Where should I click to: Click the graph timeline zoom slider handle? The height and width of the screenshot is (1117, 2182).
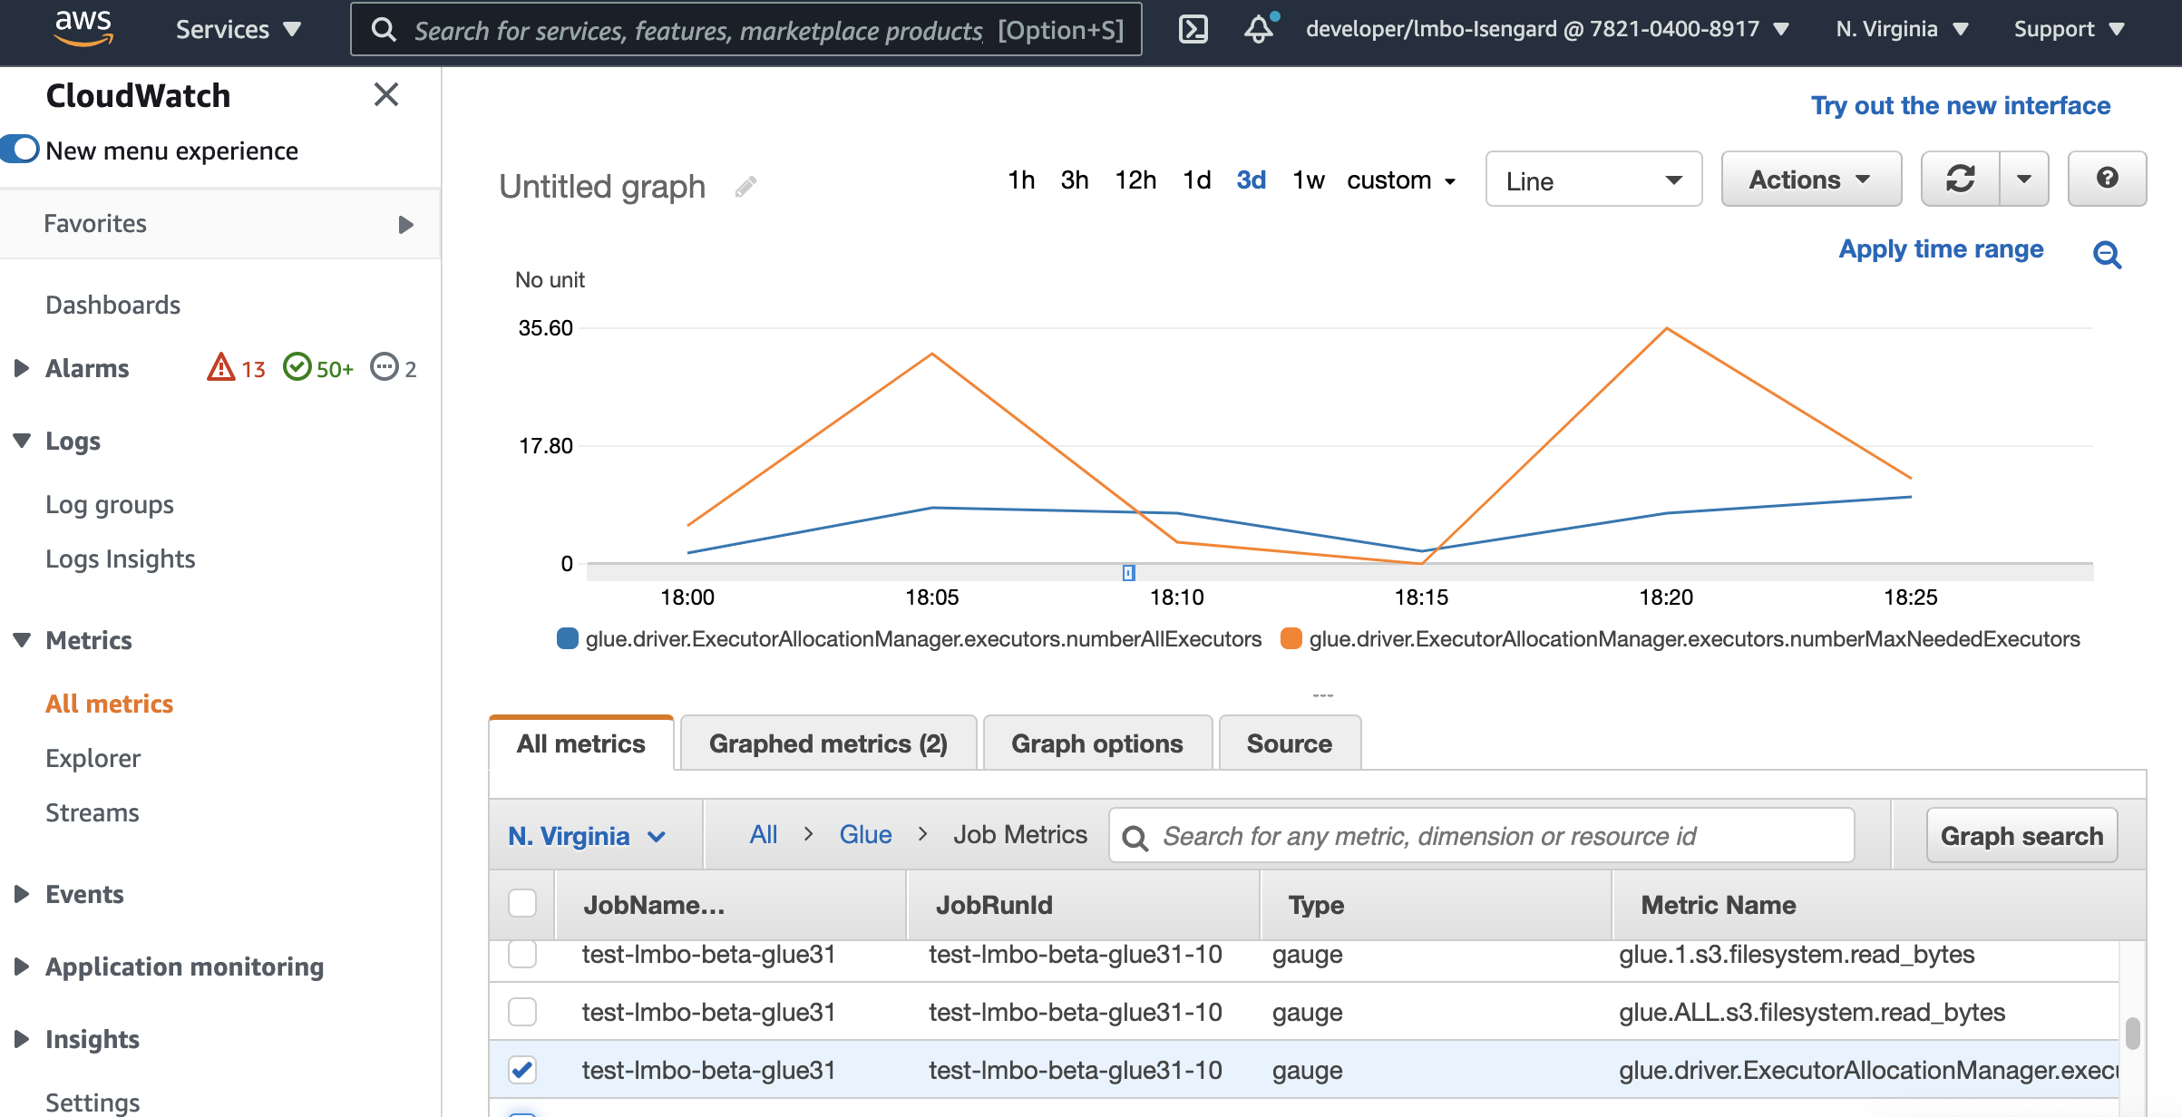[1129, 573]
